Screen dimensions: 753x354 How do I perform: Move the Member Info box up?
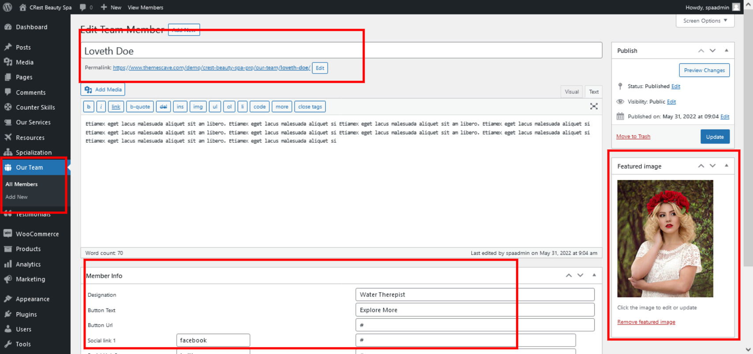pos(569,275)
